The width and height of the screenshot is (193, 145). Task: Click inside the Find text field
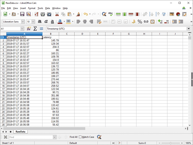point(31,137)
